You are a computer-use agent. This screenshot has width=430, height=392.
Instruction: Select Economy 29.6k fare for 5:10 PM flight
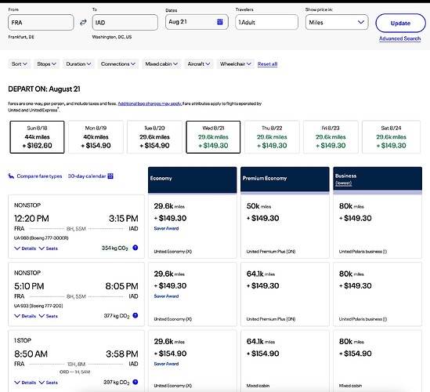(x=192, y=294)
